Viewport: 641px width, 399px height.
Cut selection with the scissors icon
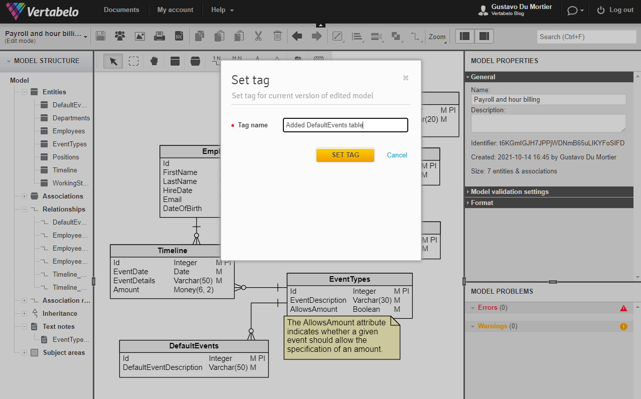(x=258, y=36)
